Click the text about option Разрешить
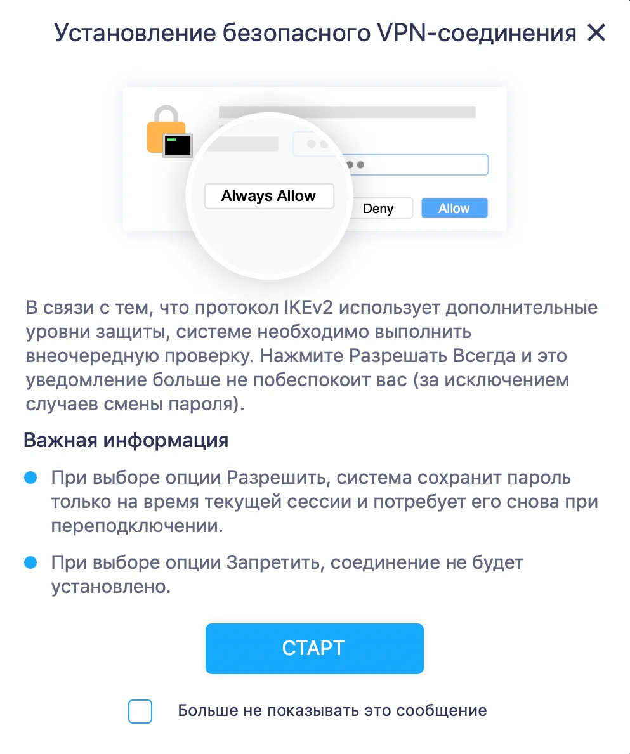Image resolution: width=630 pixels, height=754 pixels. pyautogui.click(x=325, y=502)
